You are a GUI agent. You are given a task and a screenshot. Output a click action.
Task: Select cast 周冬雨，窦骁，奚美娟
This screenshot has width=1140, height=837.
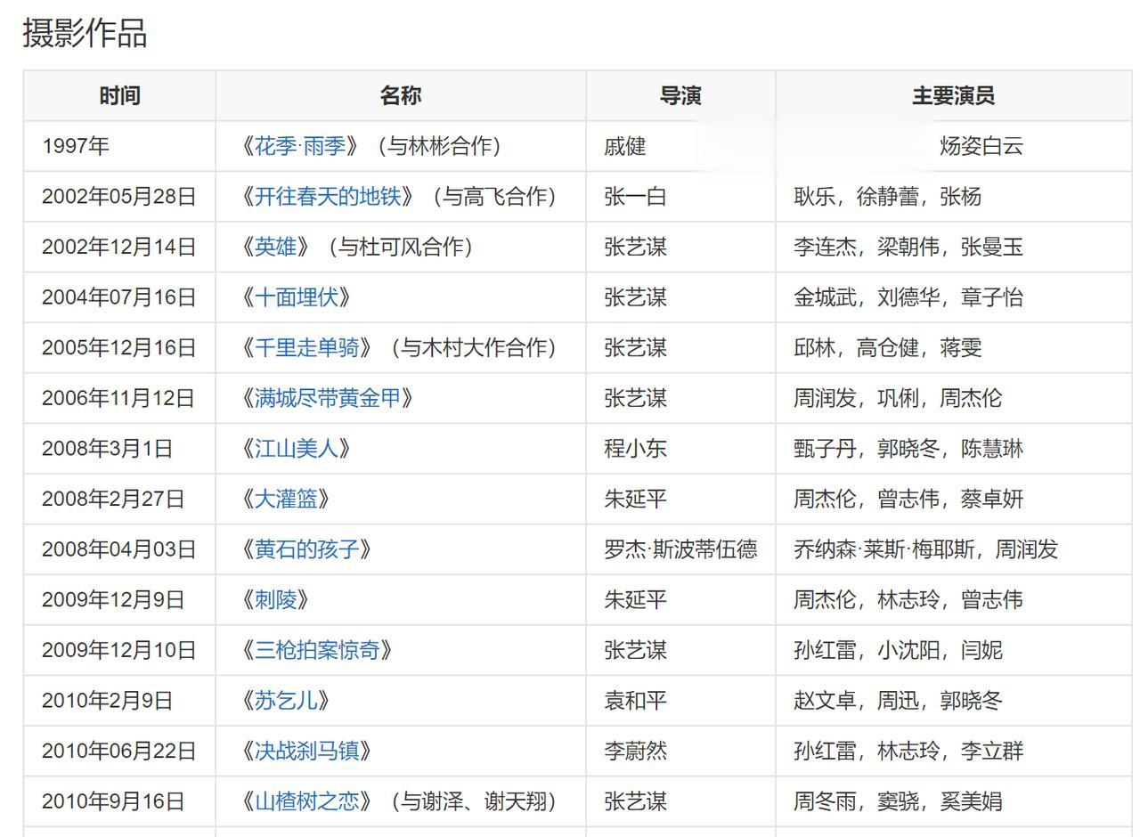point(898,801)
